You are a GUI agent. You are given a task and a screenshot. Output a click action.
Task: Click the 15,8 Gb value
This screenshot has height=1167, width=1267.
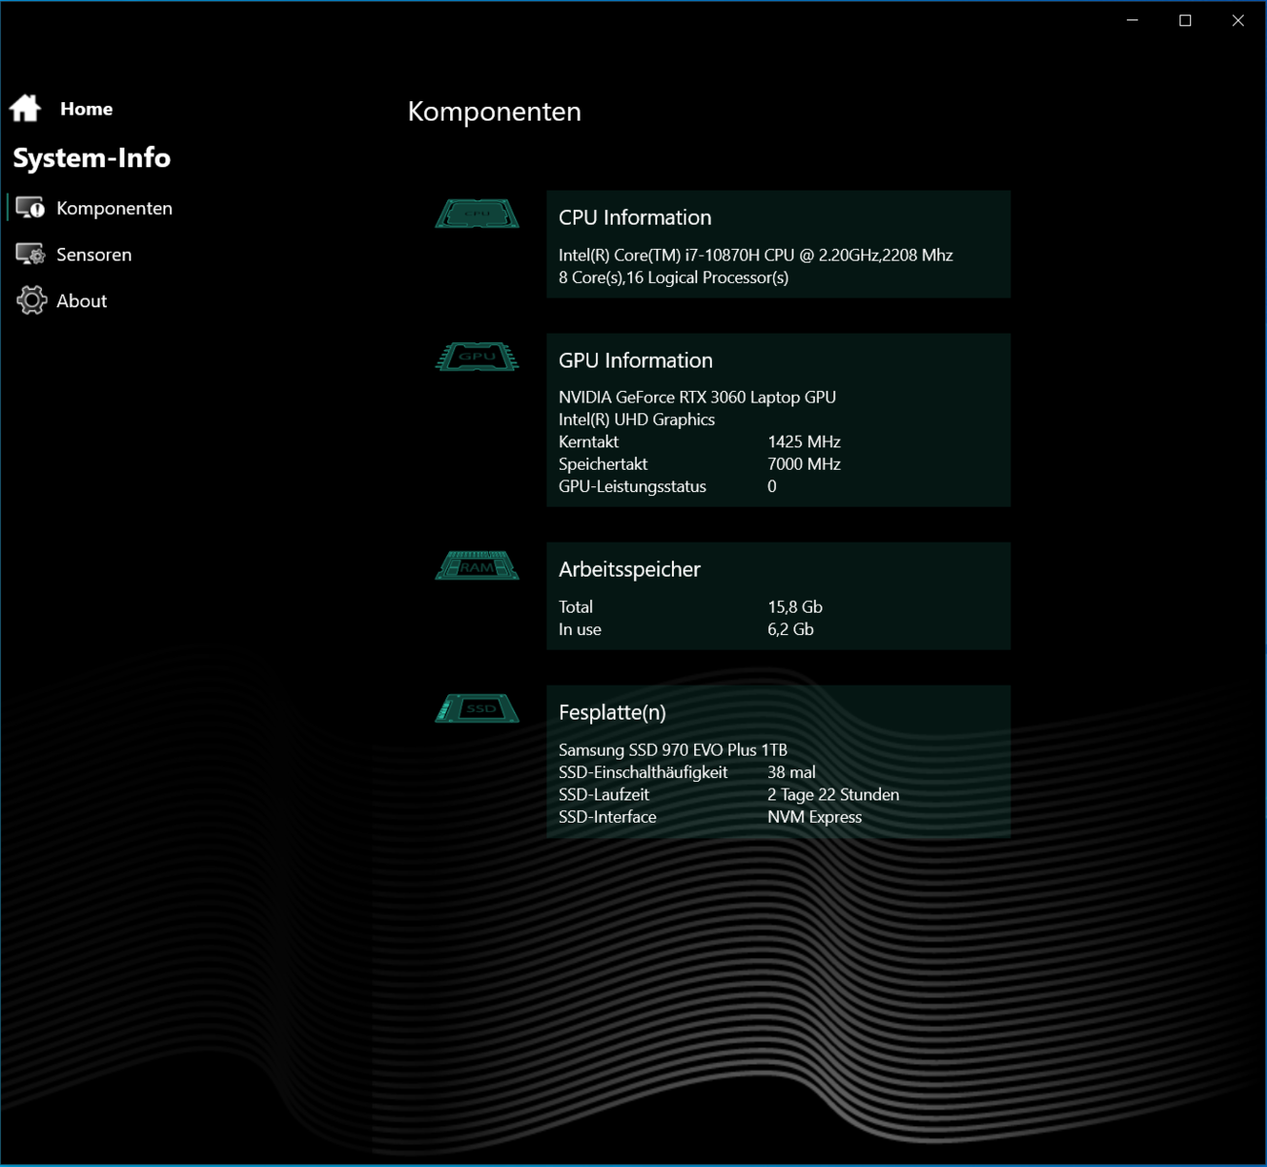[794, 607]
